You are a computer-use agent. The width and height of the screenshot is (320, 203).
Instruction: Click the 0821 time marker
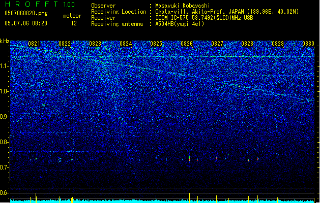tap(34, 44)
